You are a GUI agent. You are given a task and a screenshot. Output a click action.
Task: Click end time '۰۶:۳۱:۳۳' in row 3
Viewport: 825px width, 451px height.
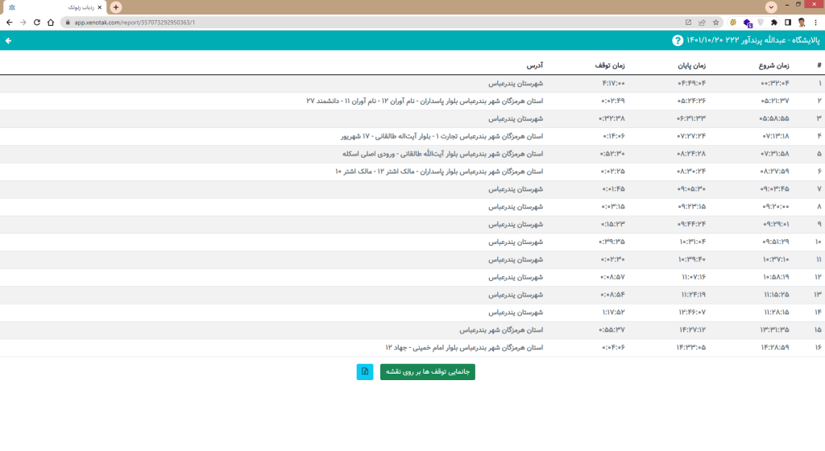691,118
